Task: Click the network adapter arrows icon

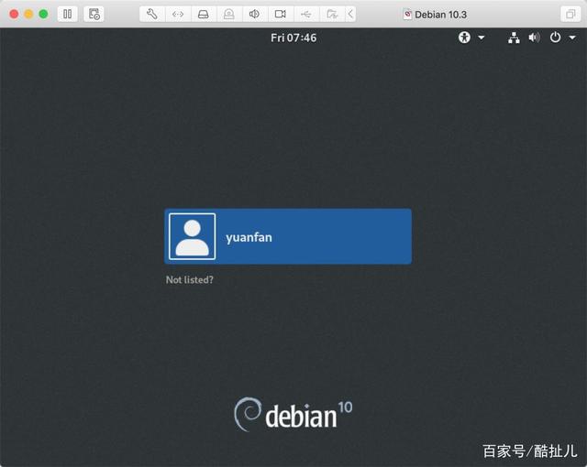Action: 178,15
